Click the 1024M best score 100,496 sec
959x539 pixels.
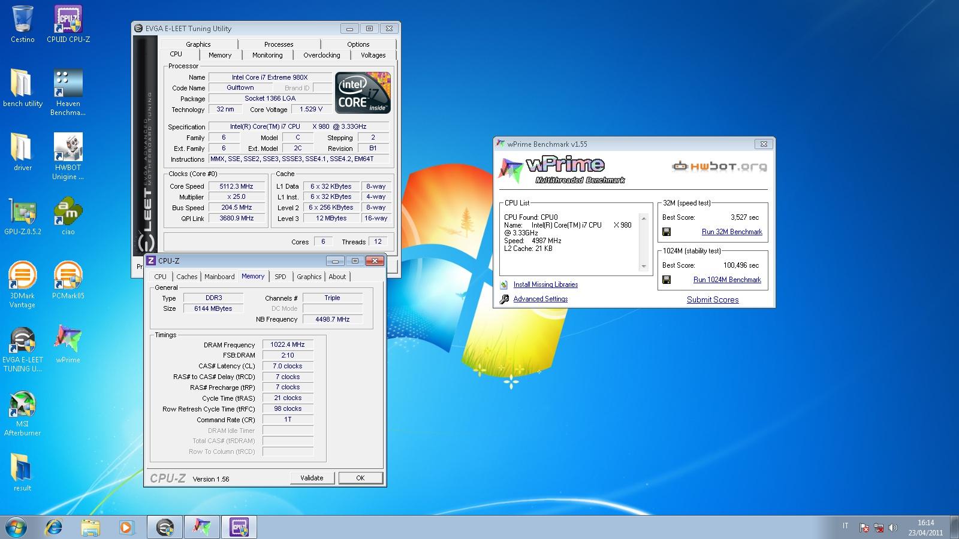tap(741, 265)
